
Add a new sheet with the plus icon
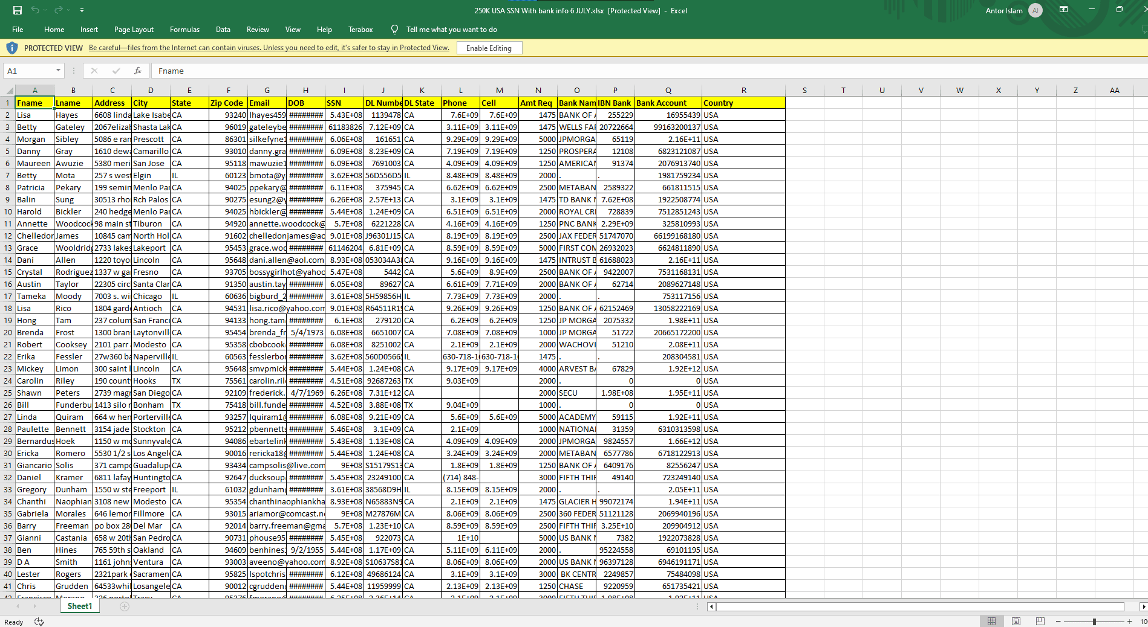coord(125,606)
